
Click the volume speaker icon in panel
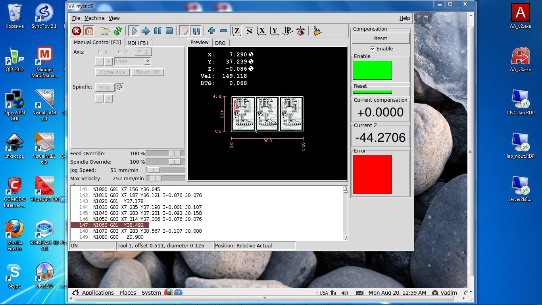[344, 293]
